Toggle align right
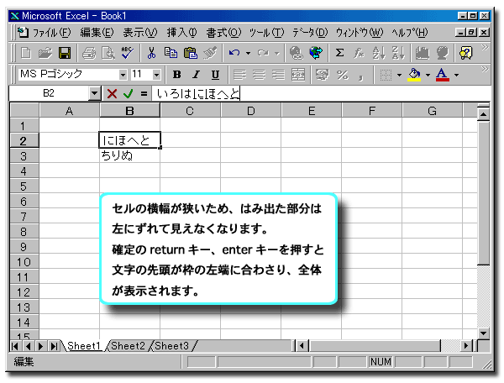Image resolution: width=504 pixels, height=383 pixels. (278, 75)
